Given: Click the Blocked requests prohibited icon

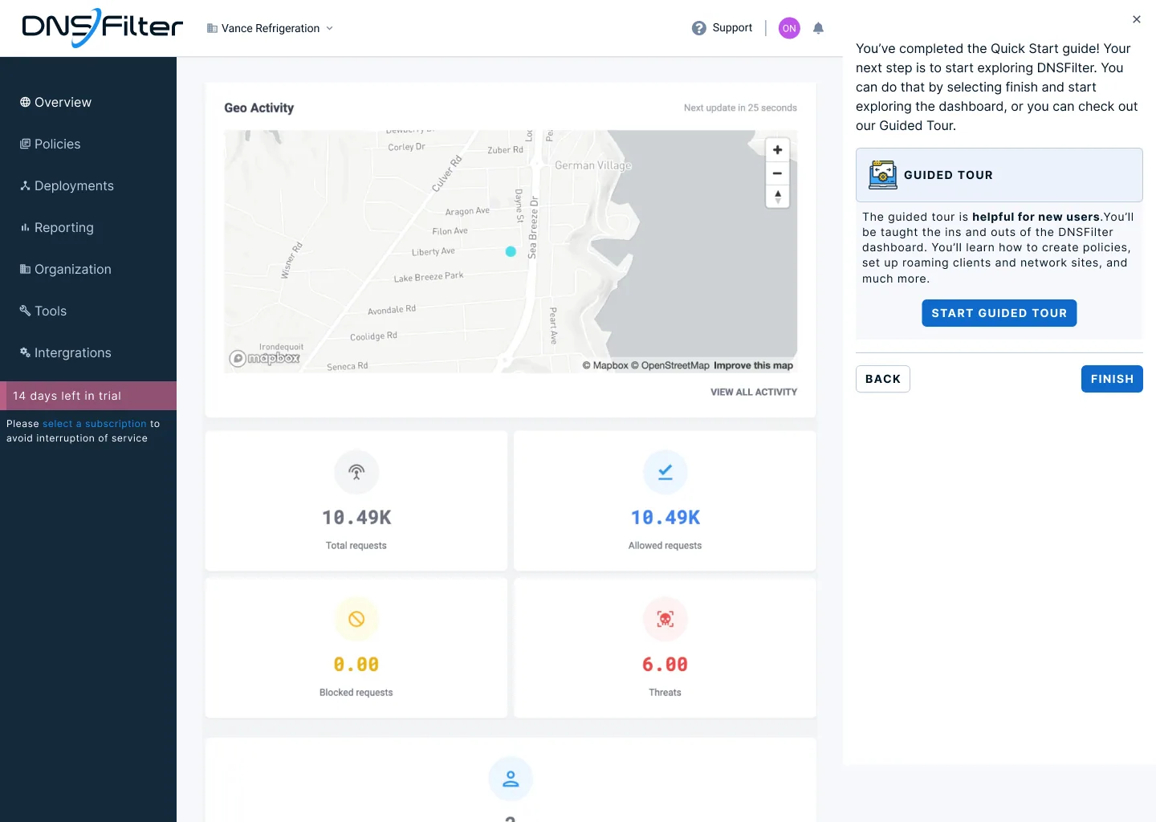Looking at the screenshot, I should (356, 619).
